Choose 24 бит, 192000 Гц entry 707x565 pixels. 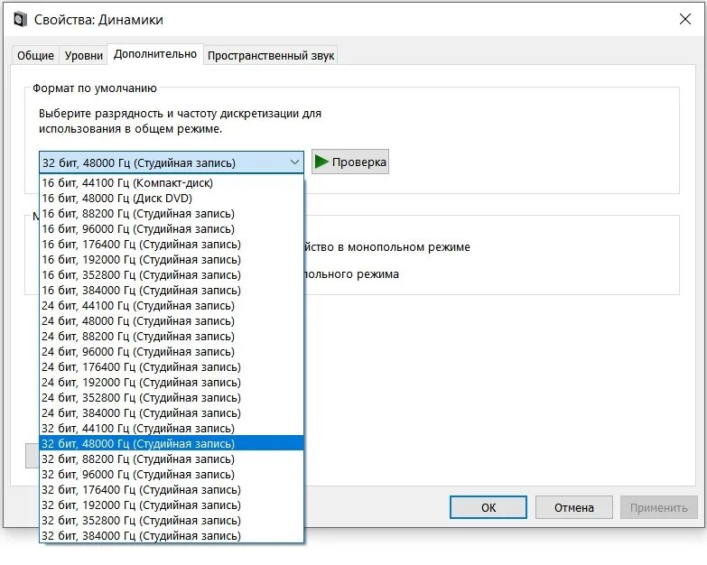[x=172, y=382]
